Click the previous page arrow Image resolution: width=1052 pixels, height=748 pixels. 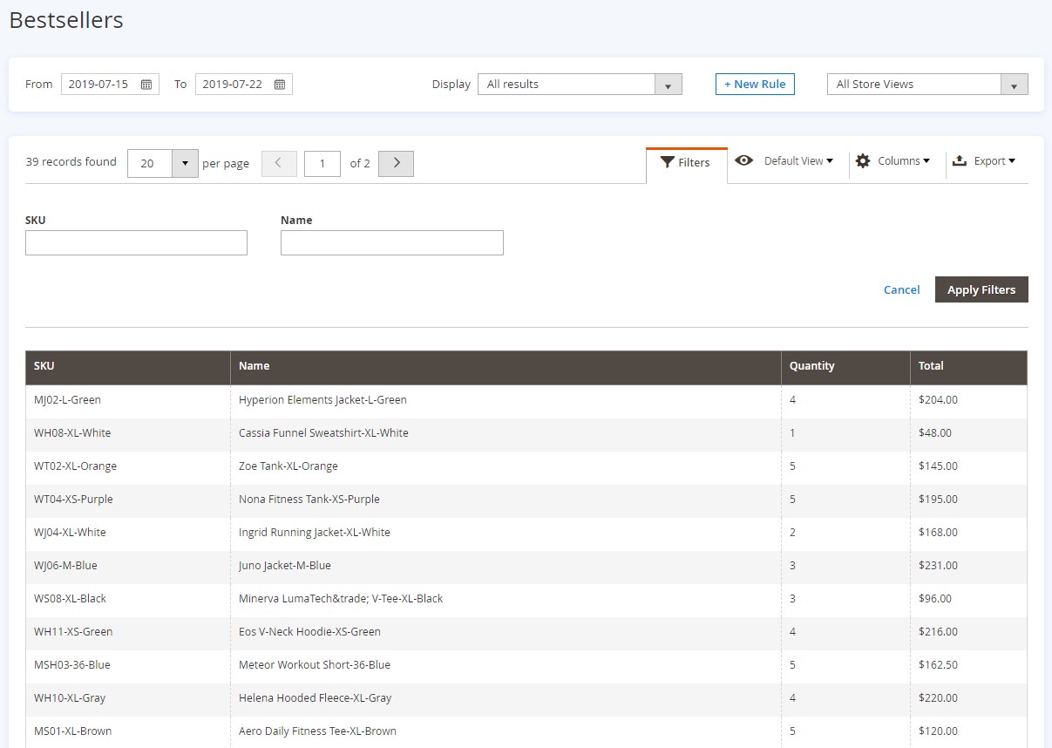[x=279, y=163]
